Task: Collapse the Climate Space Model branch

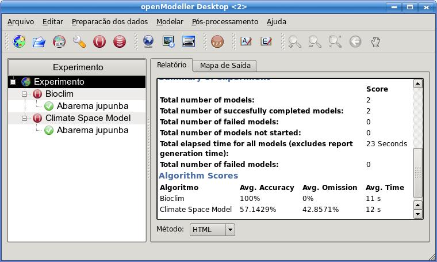Action: 25,118
